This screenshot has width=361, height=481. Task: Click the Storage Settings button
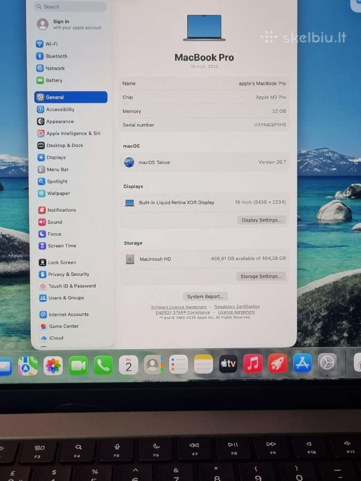coord(260,276)
